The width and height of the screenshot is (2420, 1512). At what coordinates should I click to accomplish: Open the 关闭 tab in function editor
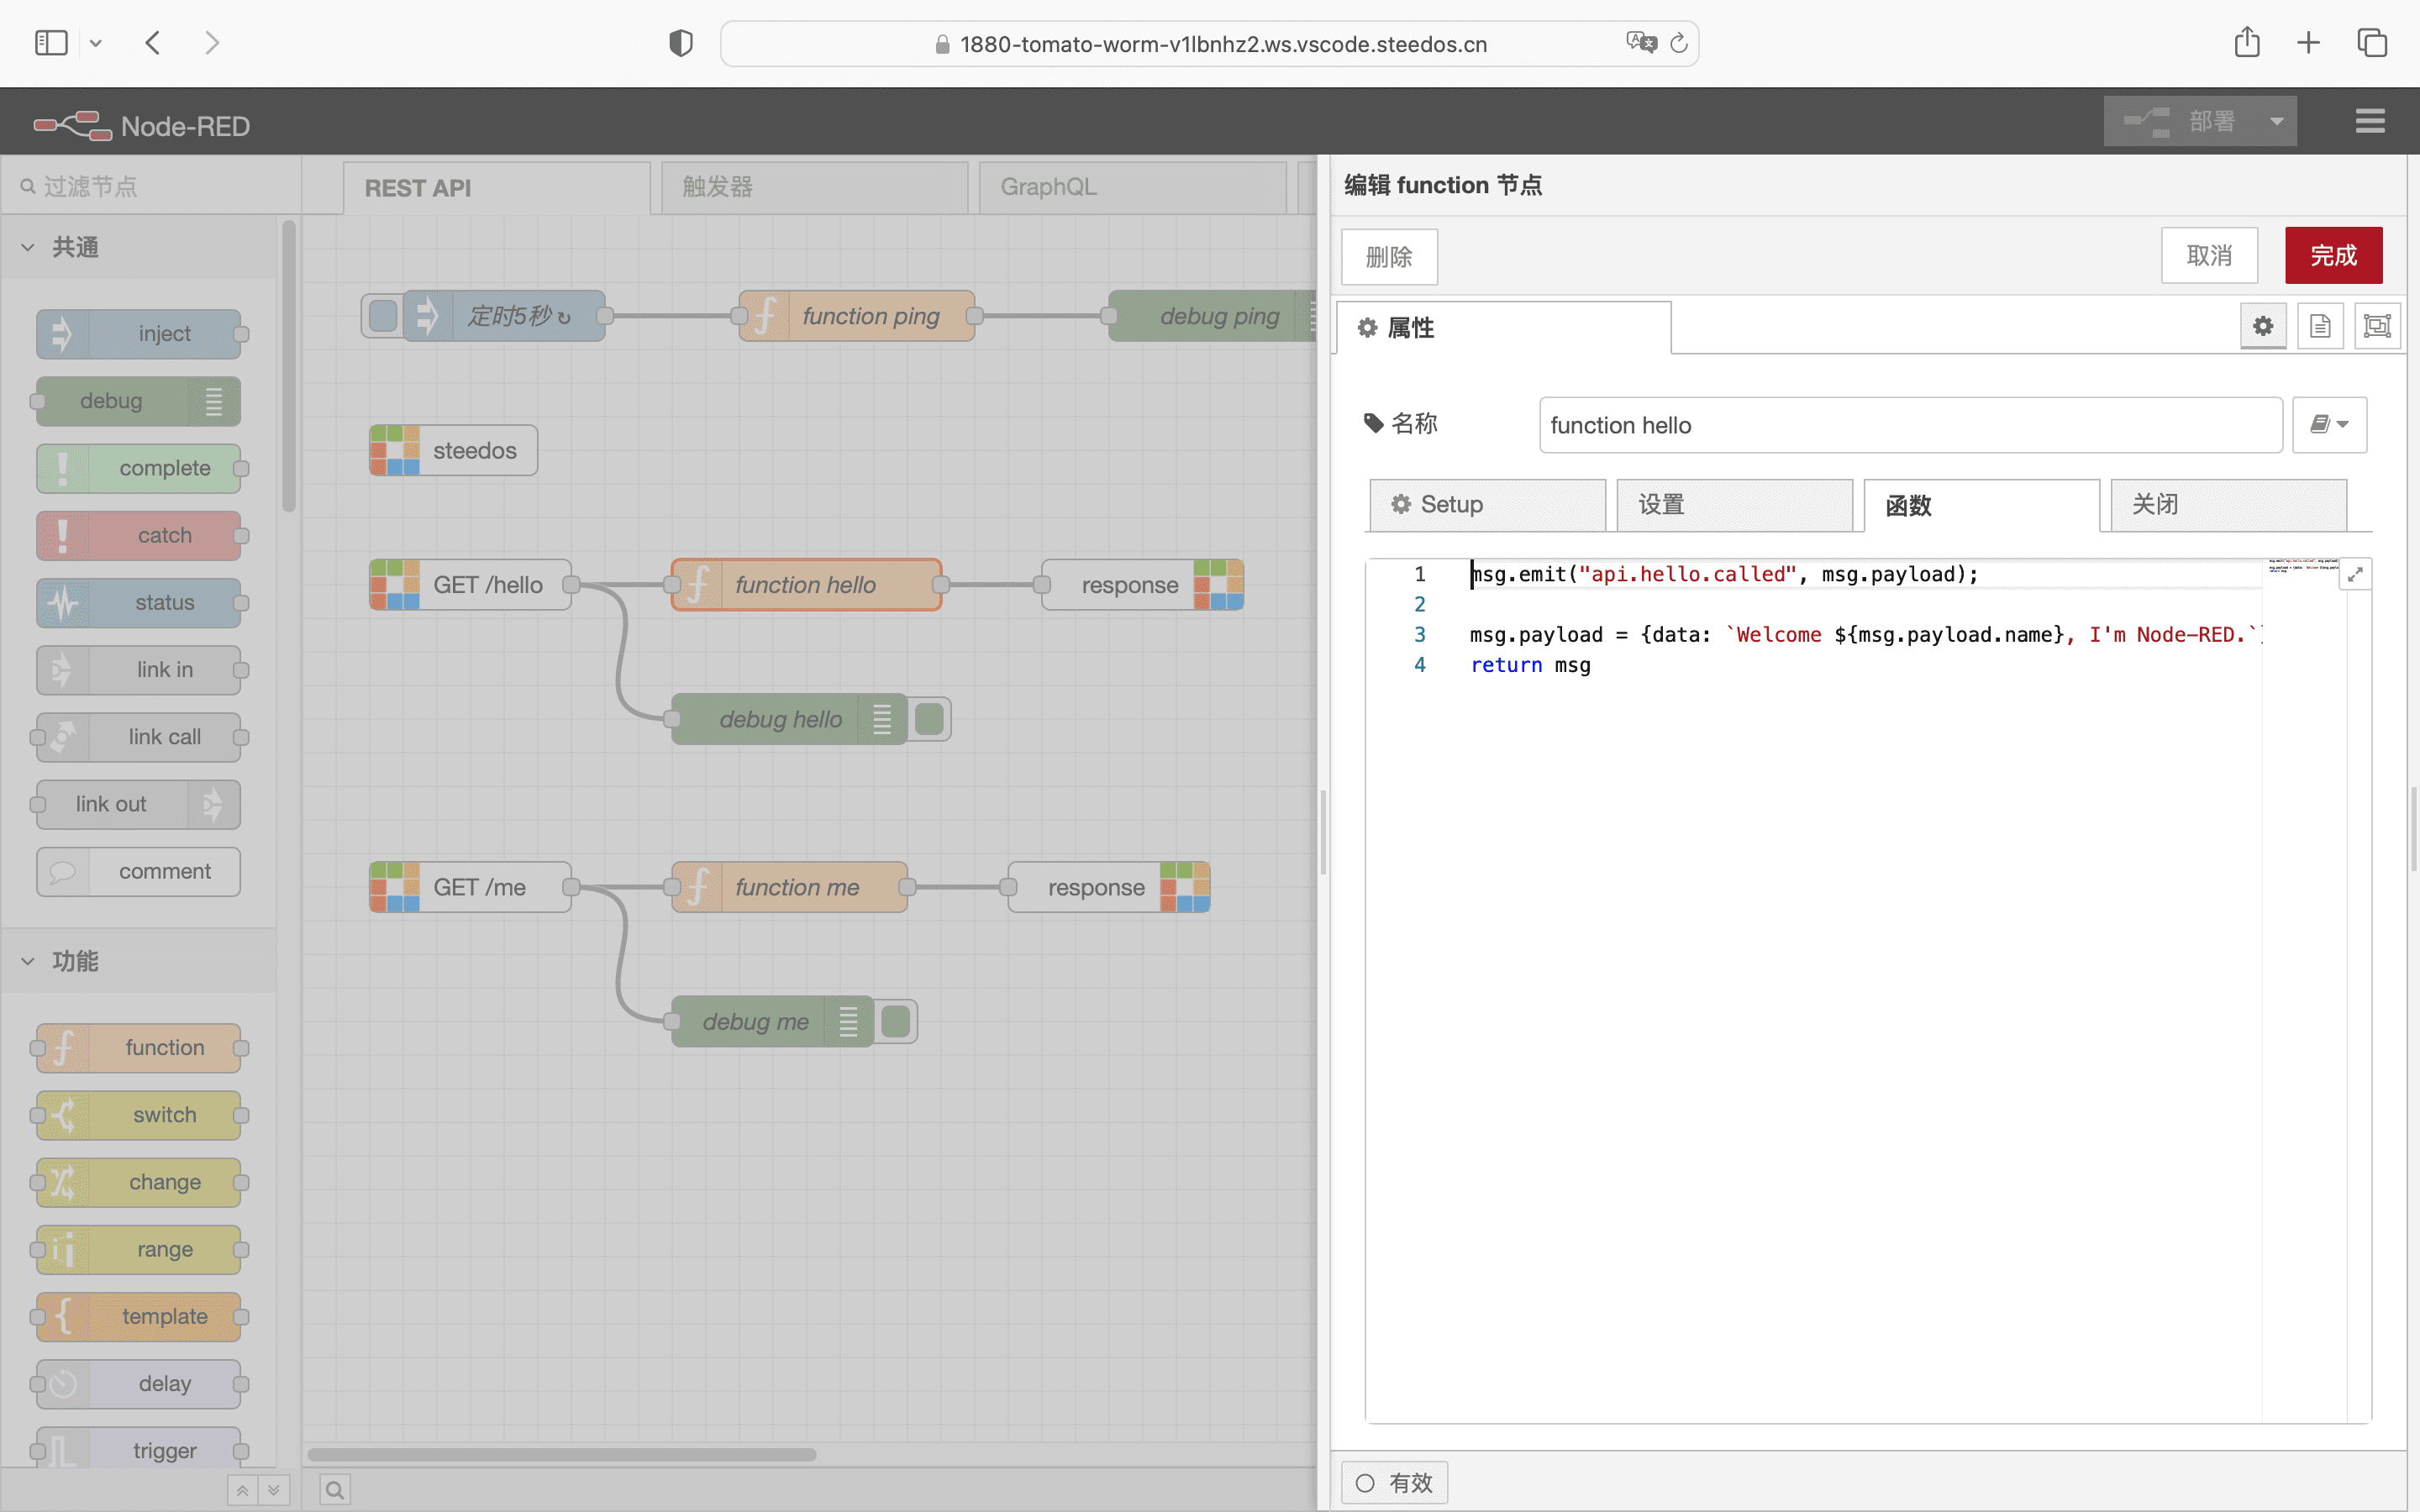pos(2228,504)
